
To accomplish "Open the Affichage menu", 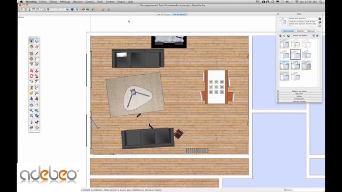I will [65, 2].
